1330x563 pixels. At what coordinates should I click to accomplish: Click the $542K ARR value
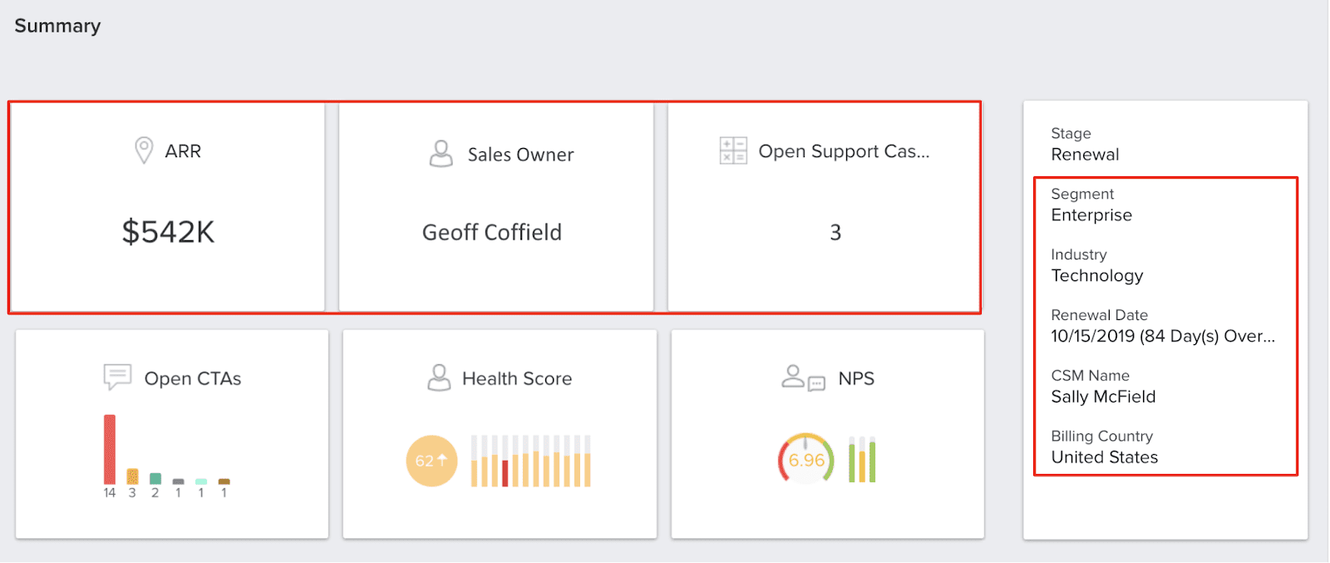click(168, 232)
